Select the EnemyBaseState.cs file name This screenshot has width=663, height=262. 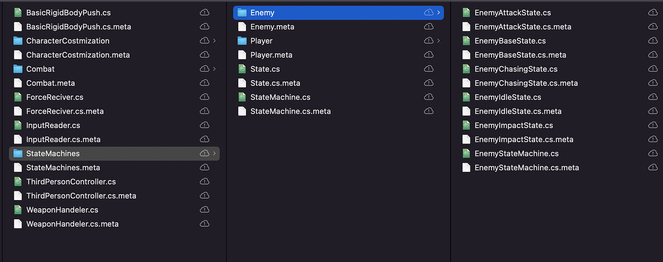510,41
